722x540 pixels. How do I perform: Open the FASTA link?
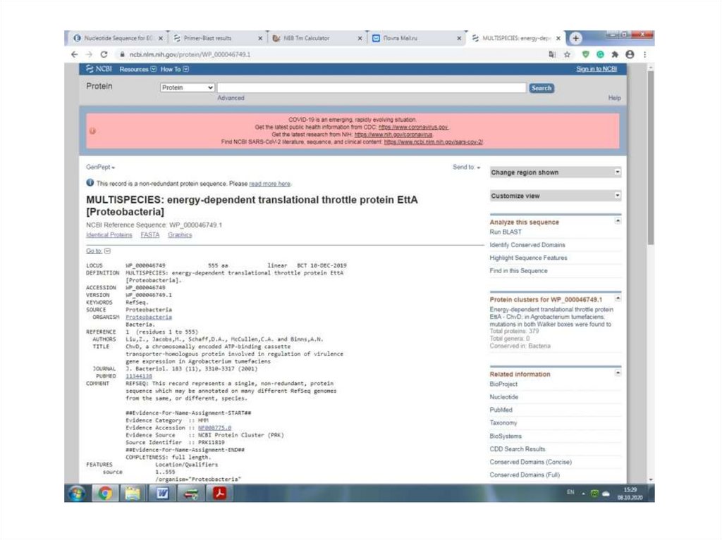pos(150,234)
